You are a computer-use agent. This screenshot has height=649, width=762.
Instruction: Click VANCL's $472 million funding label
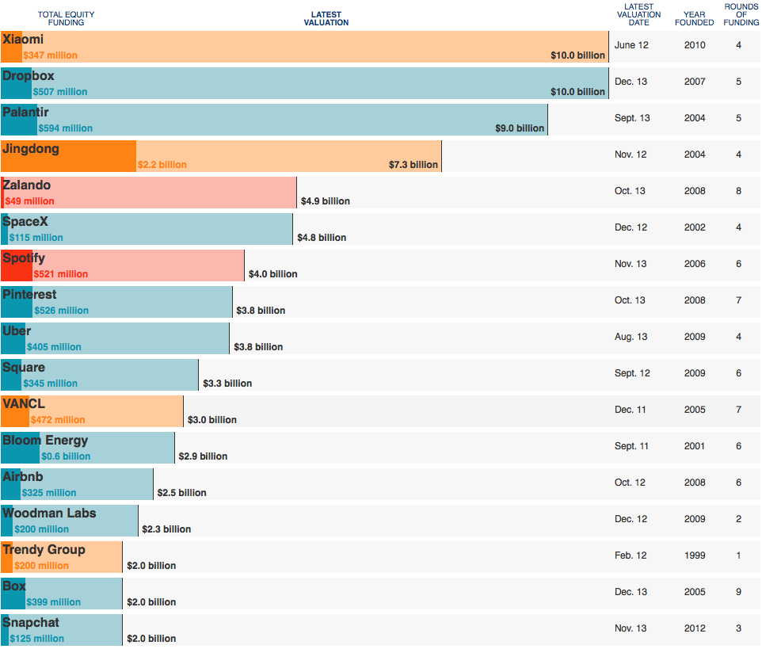pyautogui.click(x=58, y=420)
